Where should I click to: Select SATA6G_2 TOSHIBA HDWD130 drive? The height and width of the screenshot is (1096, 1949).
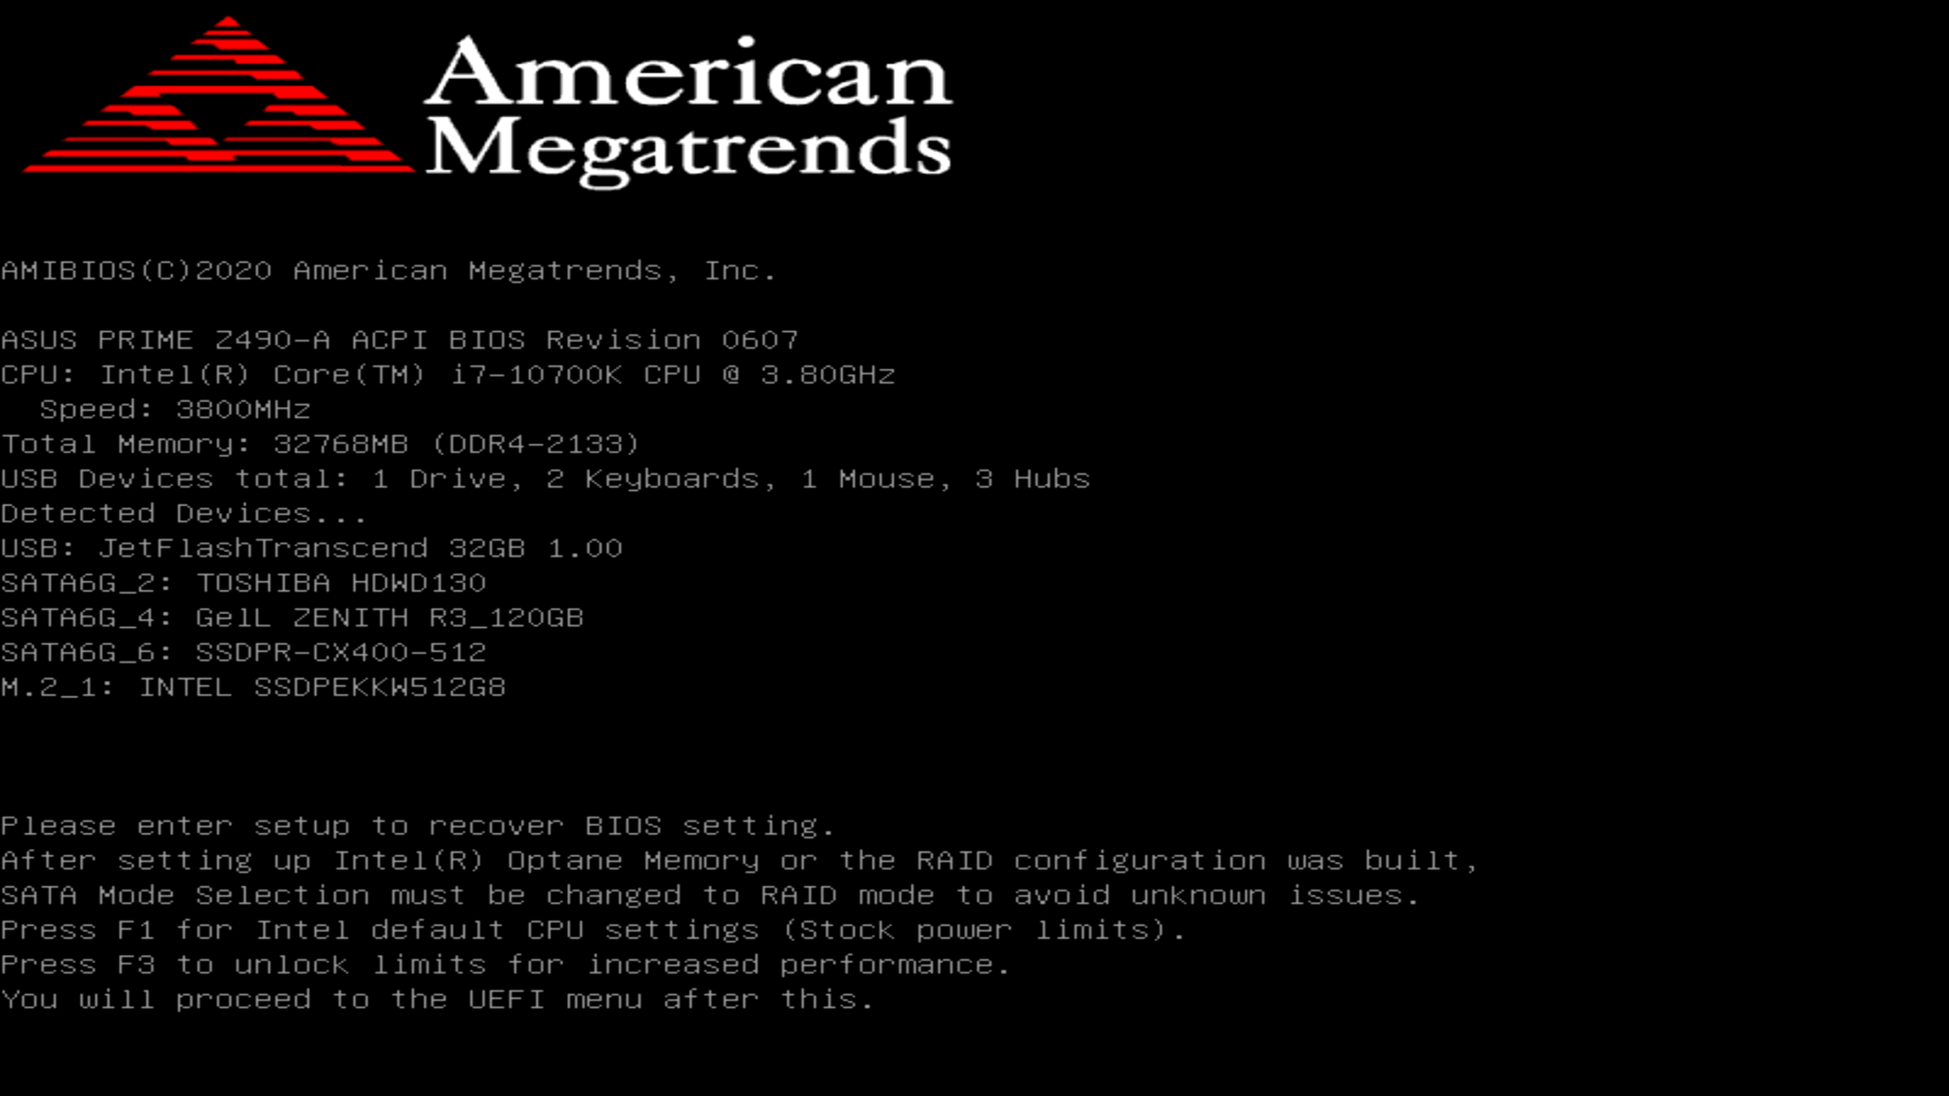pyautogui.click(x=244, y=580)
